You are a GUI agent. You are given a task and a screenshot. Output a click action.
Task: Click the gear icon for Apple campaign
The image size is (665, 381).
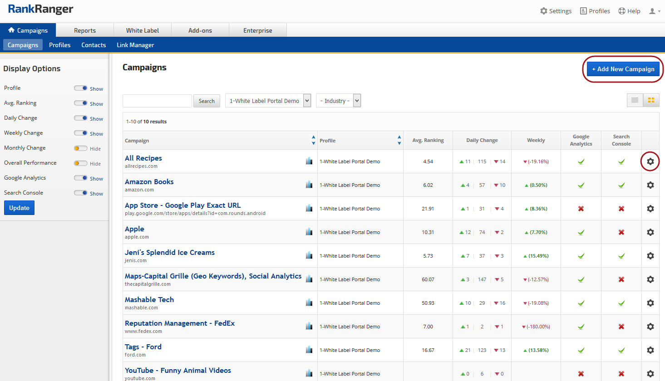(x=650, y=232)
